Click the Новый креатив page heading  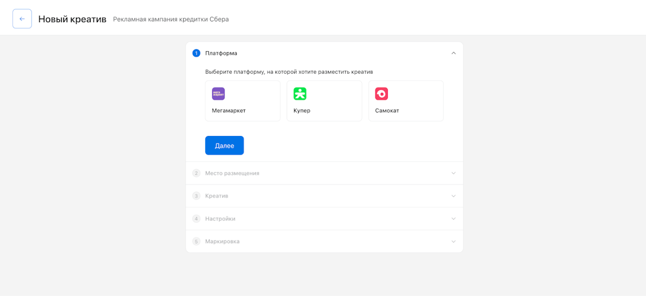(x=73, y=19)
